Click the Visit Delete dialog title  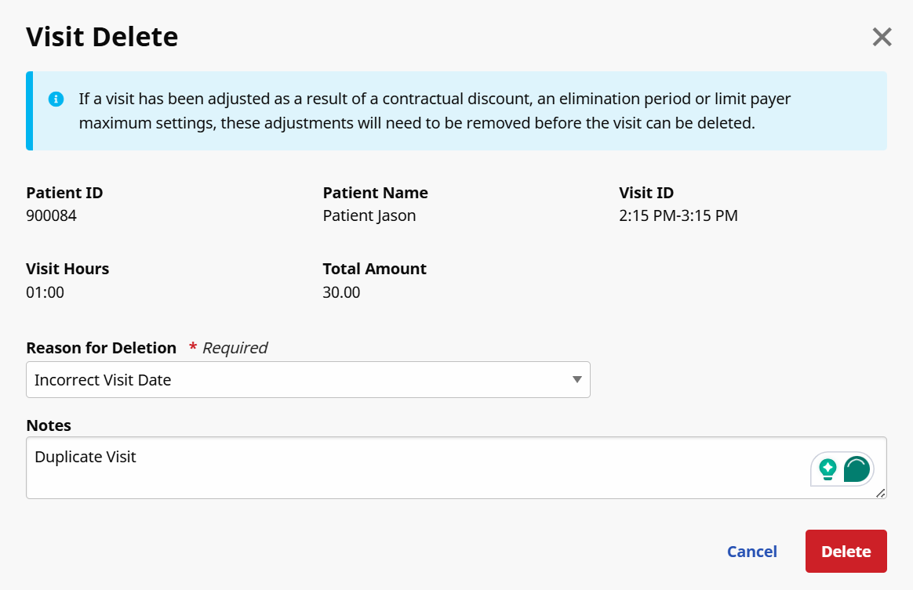point(102,37)
